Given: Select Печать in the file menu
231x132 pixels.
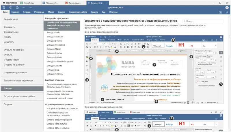Looking at the screenshot, I should (x=22, y=37).
